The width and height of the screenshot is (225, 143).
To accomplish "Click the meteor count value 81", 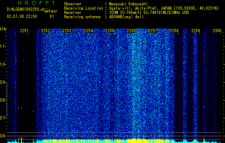I will click(x=52, y=16).
